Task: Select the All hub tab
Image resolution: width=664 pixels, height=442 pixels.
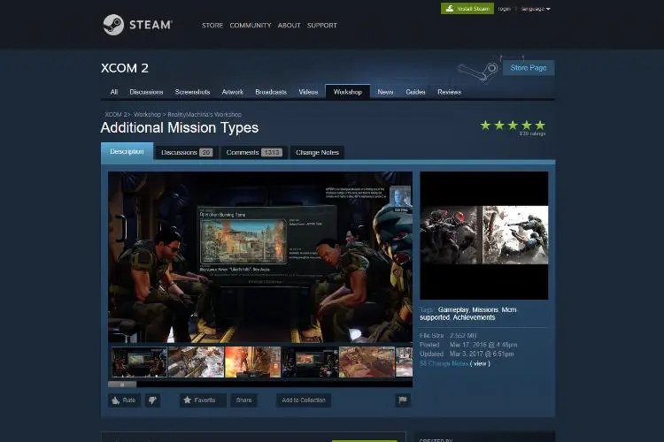Action: (x=114, y=92)
